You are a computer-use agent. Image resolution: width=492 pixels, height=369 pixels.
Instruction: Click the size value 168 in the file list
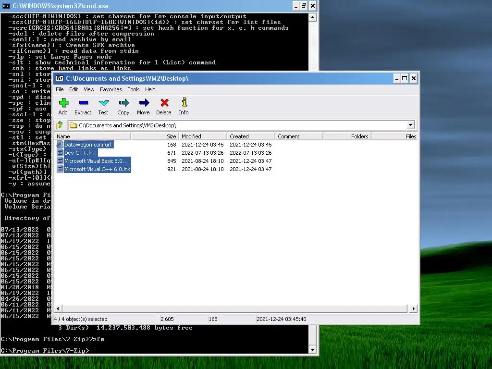point(172,145)
